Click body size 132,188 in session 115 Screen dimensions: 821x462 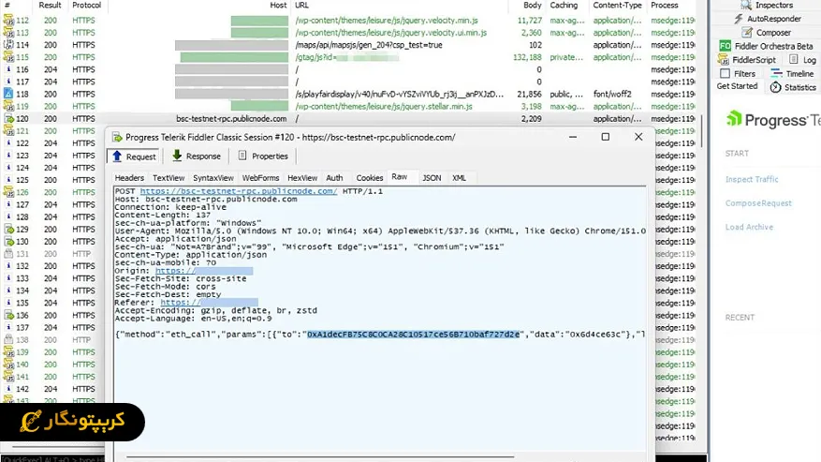coord(527,57)
